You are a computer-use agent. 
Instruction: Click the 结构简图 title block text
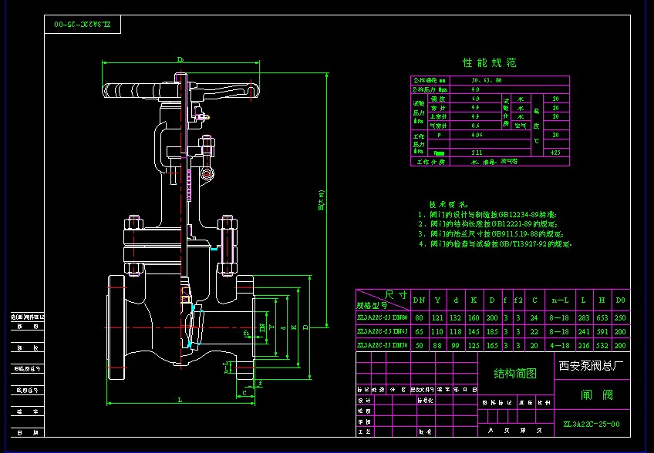click(x=514, y=374)
